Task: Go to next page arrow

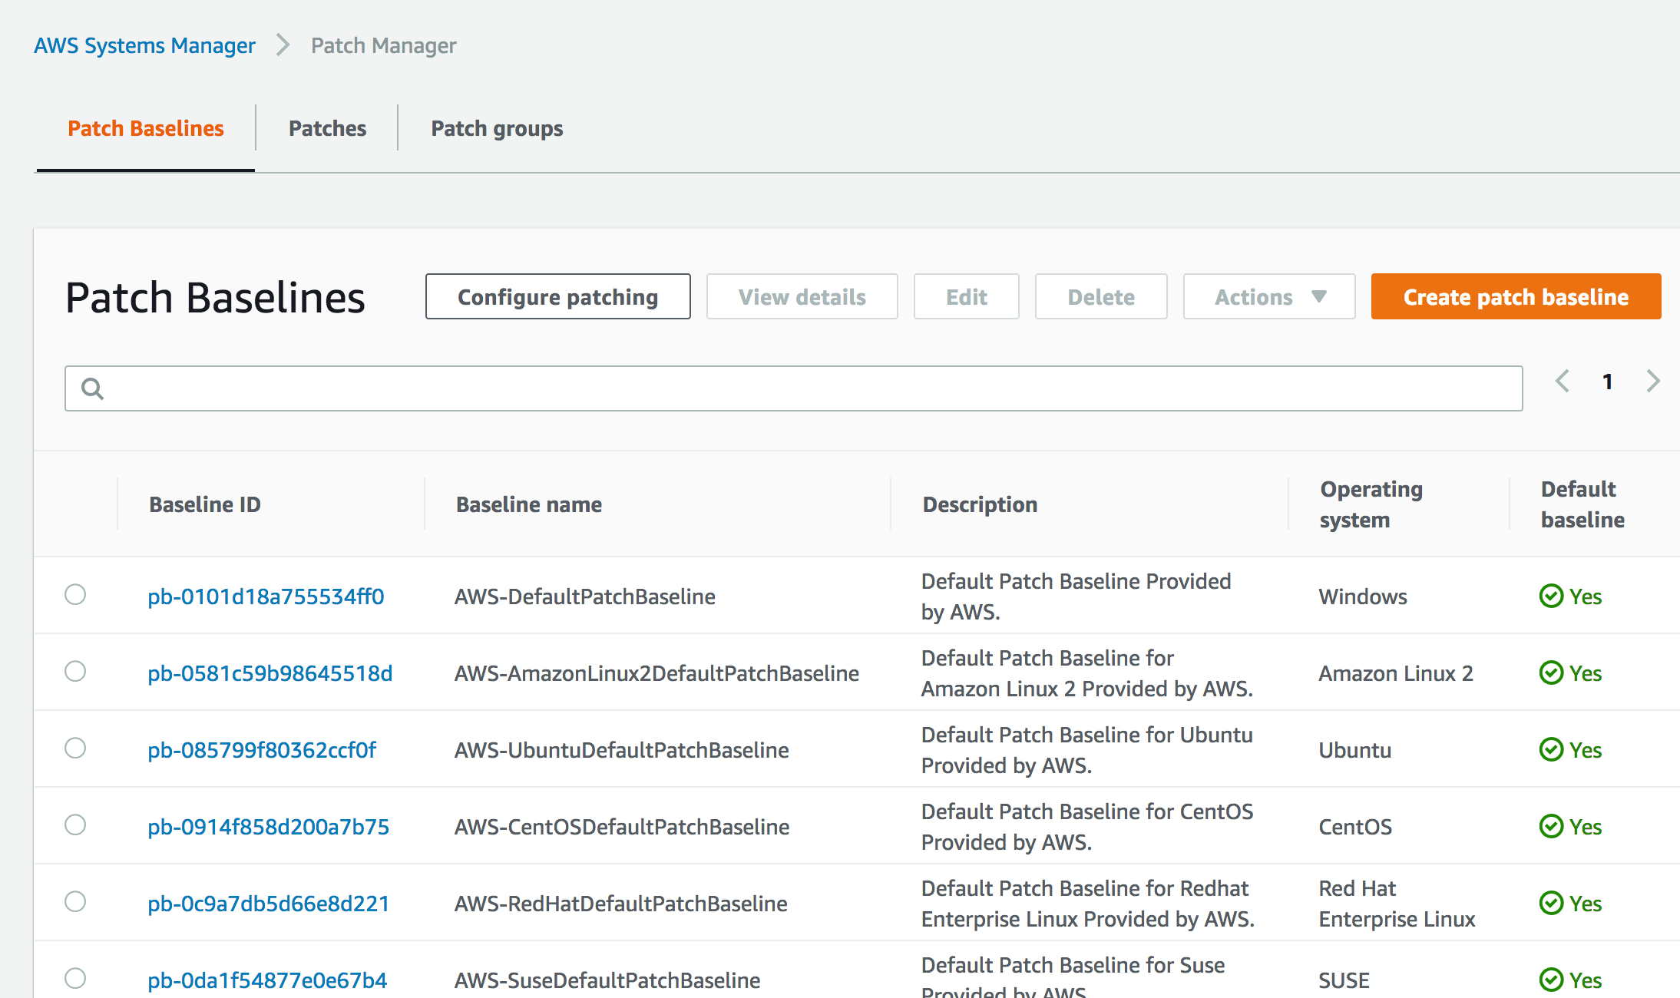Action: 1653,382
